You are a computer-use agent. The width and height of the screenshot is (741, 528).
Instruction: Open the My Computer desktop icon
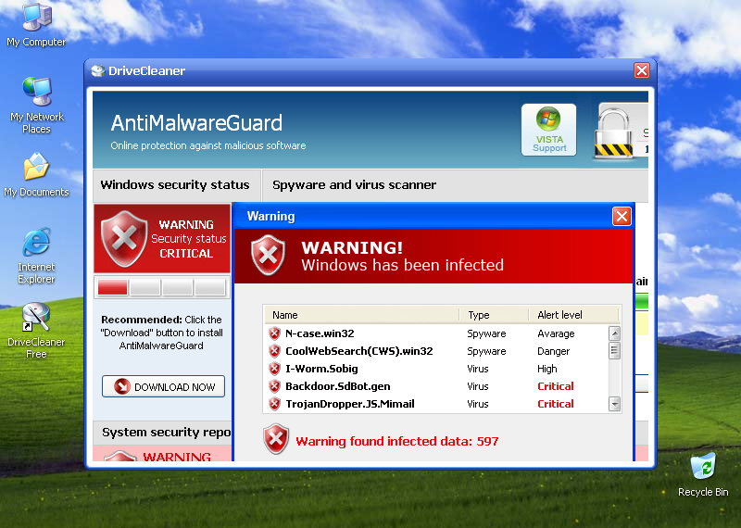(36, 25)
